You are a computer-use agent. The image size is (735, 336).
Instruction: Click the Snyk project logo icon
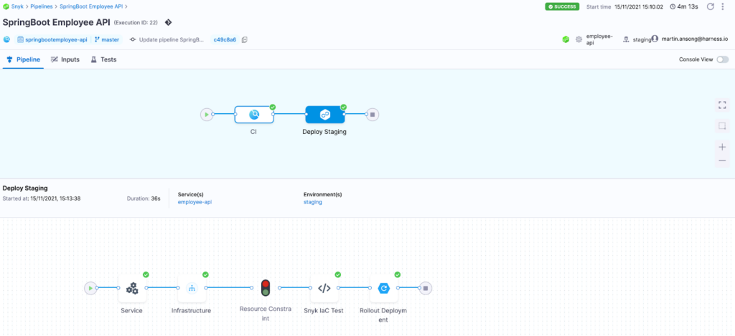tap(6, 6)
